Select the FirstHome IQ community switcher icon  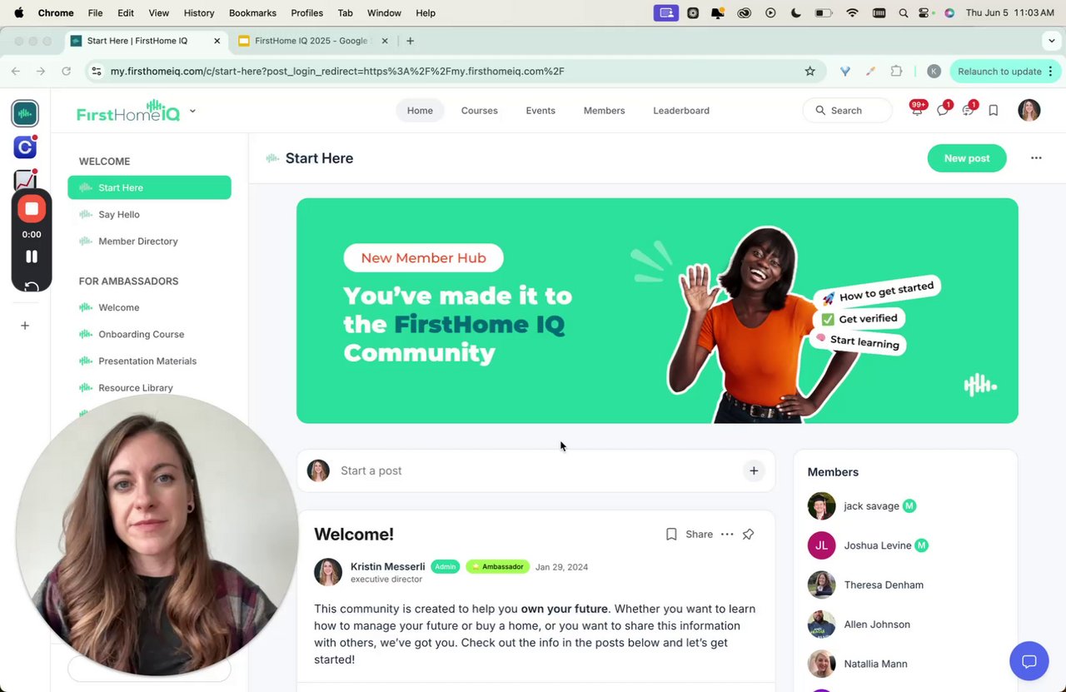tap(25, 113)
